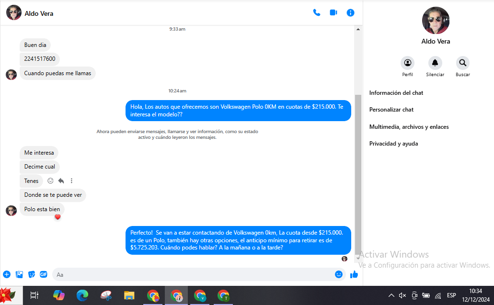The width and height of the screenshot is (494, 305).
Task: Click the scroll up arrow of chat
Action: click(358, 29)
